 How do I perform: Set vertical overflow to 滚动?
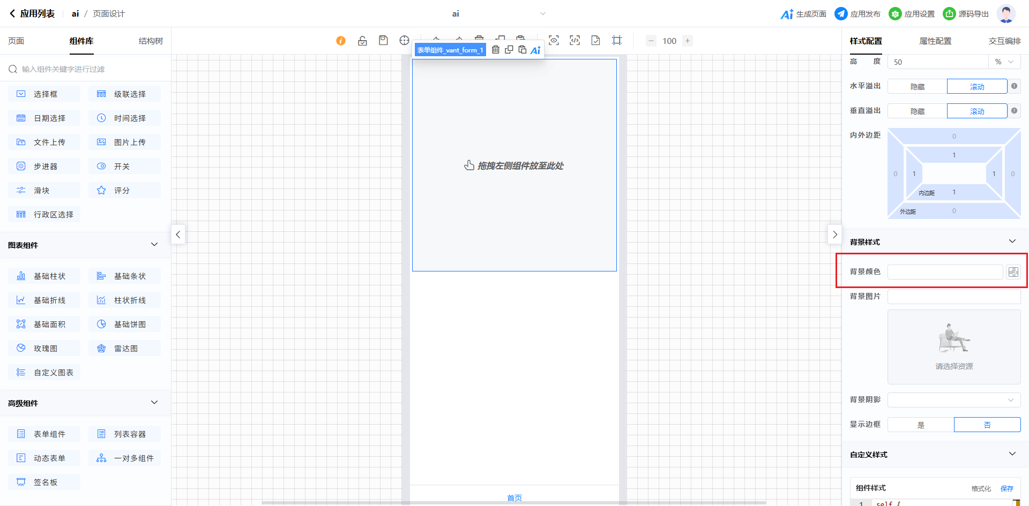[976, 111]
